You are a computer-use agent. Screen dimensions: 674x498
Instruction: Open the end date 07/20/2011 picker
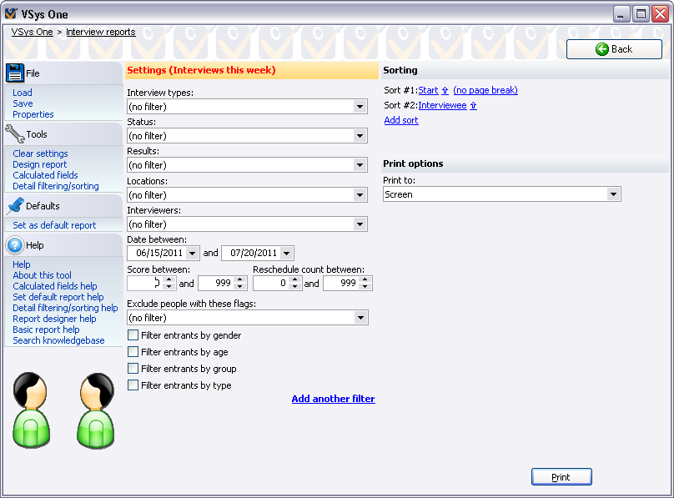[x=287, y=253]
